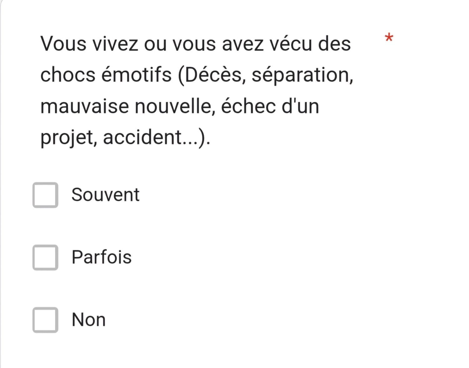Click the question's first line starting 'Vous vivez'
This screenshot has width=469, height=368.
[196, 43]
